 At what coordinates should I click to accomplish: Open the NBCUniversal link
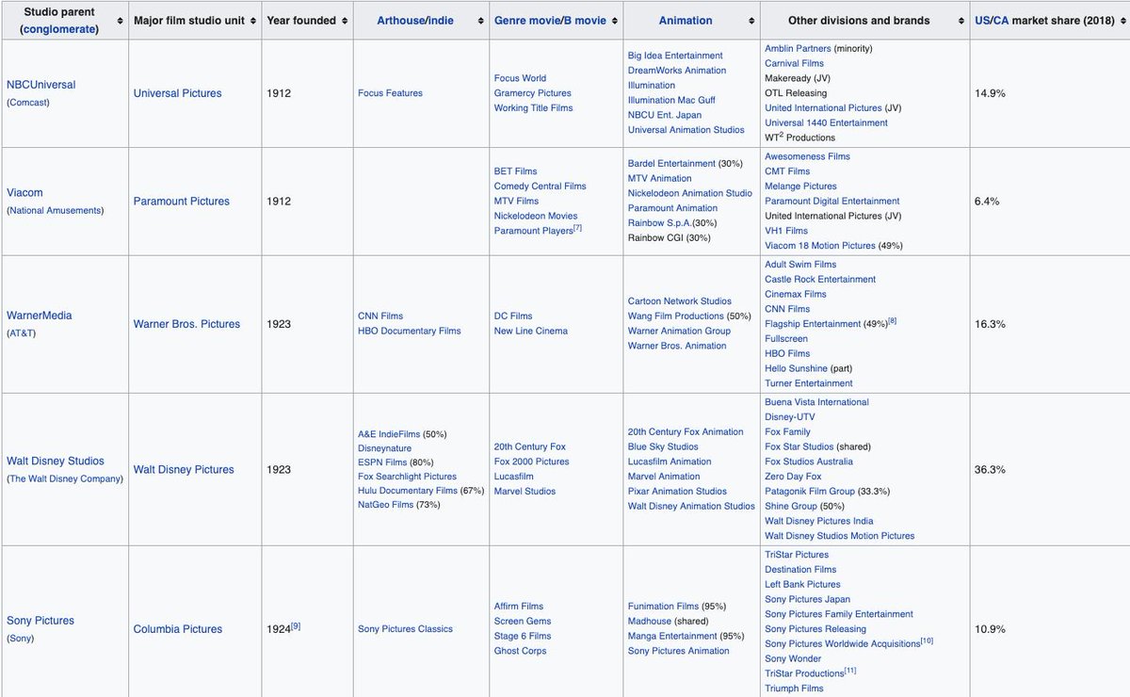pyautogui.click(x=40, y=85)
